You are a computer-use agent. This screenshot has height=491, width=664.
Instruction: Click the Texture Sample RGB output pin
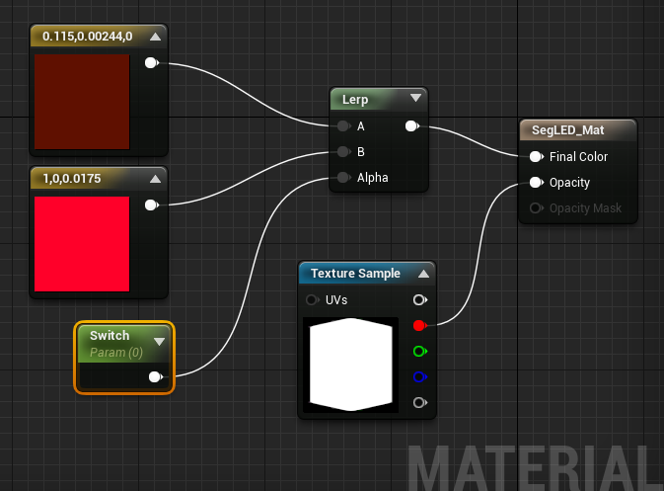[x=419, y=299]
